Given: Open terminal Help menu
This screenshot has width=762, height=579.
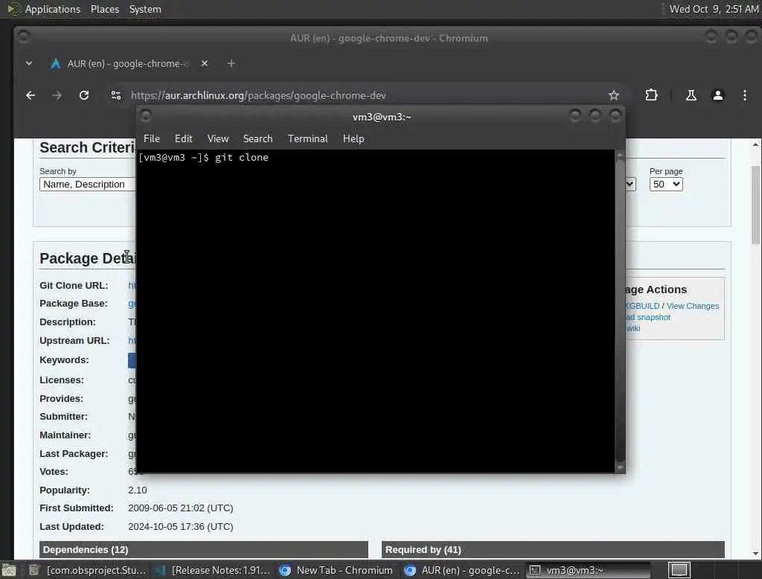Looking at the screenshot, I should tap(353, 138).
